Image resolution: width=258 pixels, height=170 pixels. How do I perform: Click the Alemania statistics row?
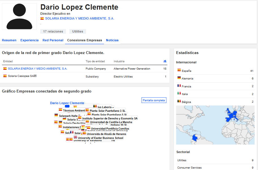(215, 79)
